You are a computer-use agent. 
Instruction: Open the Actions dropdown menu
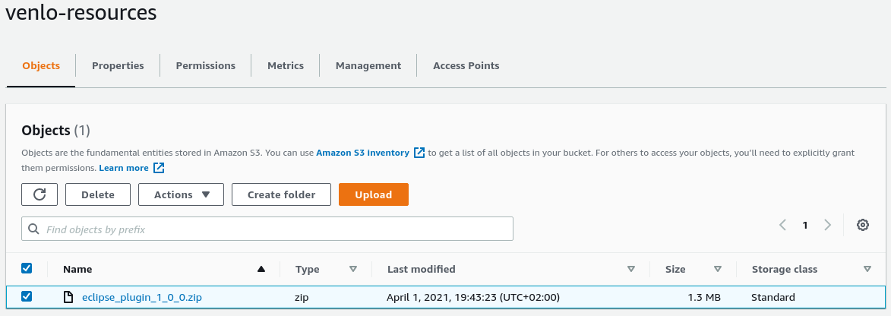pyautogui.click(x=182, y=194)
